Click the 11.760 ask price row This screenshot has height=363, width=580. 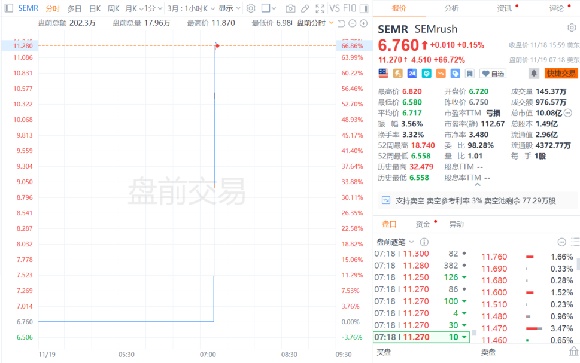tap(528, 257)
